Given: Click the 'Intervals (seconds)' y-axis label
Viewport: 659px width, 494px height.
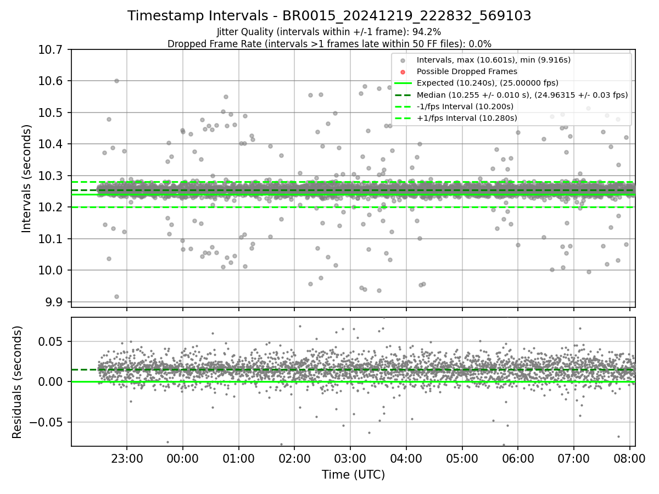Looking at the screenshot, I should click(27, 178).
